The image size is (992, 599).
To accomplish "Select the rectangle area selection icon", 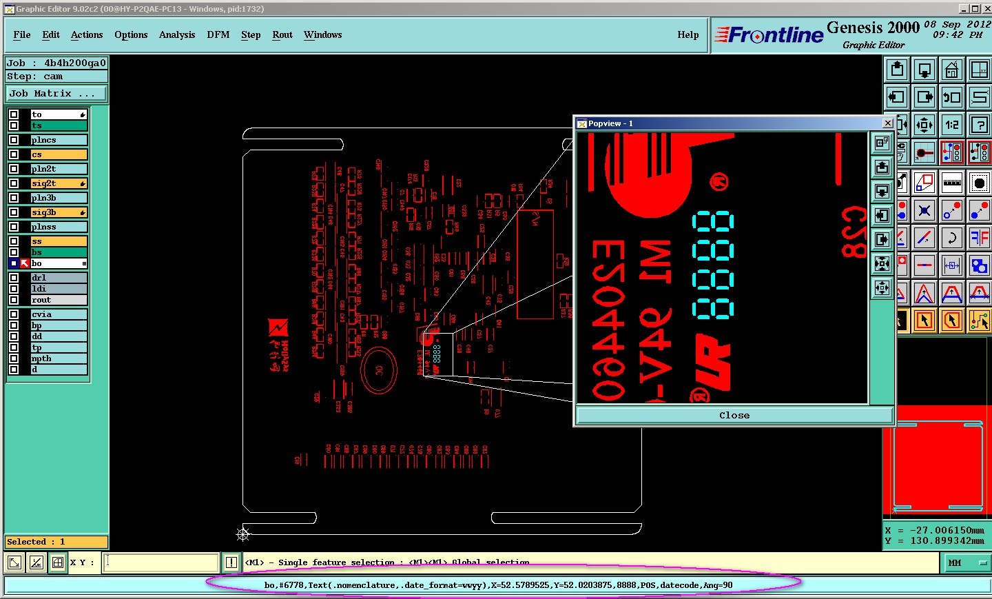I will (924, 183).
